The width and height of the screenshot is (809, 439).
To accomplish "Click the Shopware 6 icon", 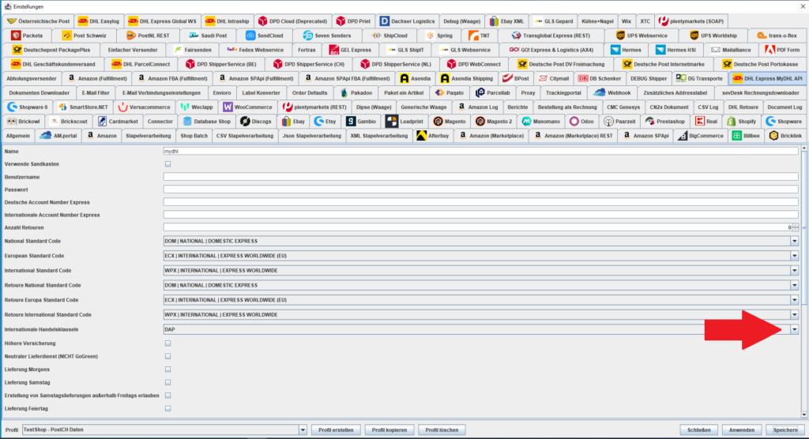I will [12, 107].
